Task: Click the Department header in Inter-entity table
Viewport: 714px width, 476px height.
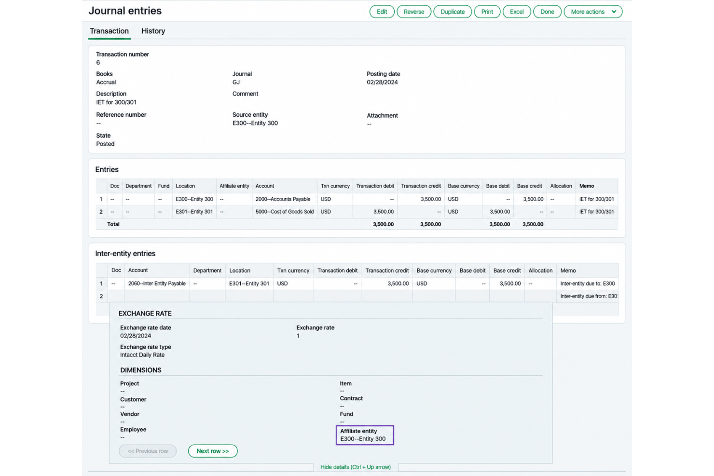Action: tap(207, 270)
